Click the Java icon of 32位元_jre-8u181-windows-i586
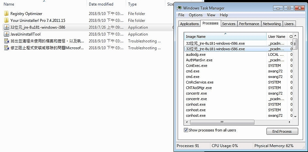308x152 pixels. pyautogui.click(x=7, y=27)
